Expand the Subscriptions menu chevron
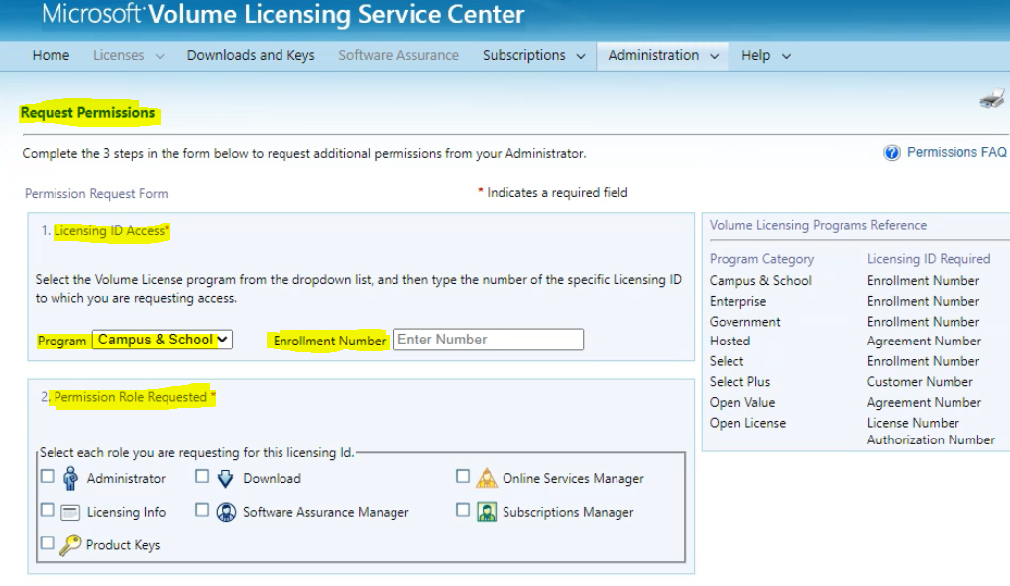Screen dimensions: 1010x586 pyautogui.click(x=581, y=56)
